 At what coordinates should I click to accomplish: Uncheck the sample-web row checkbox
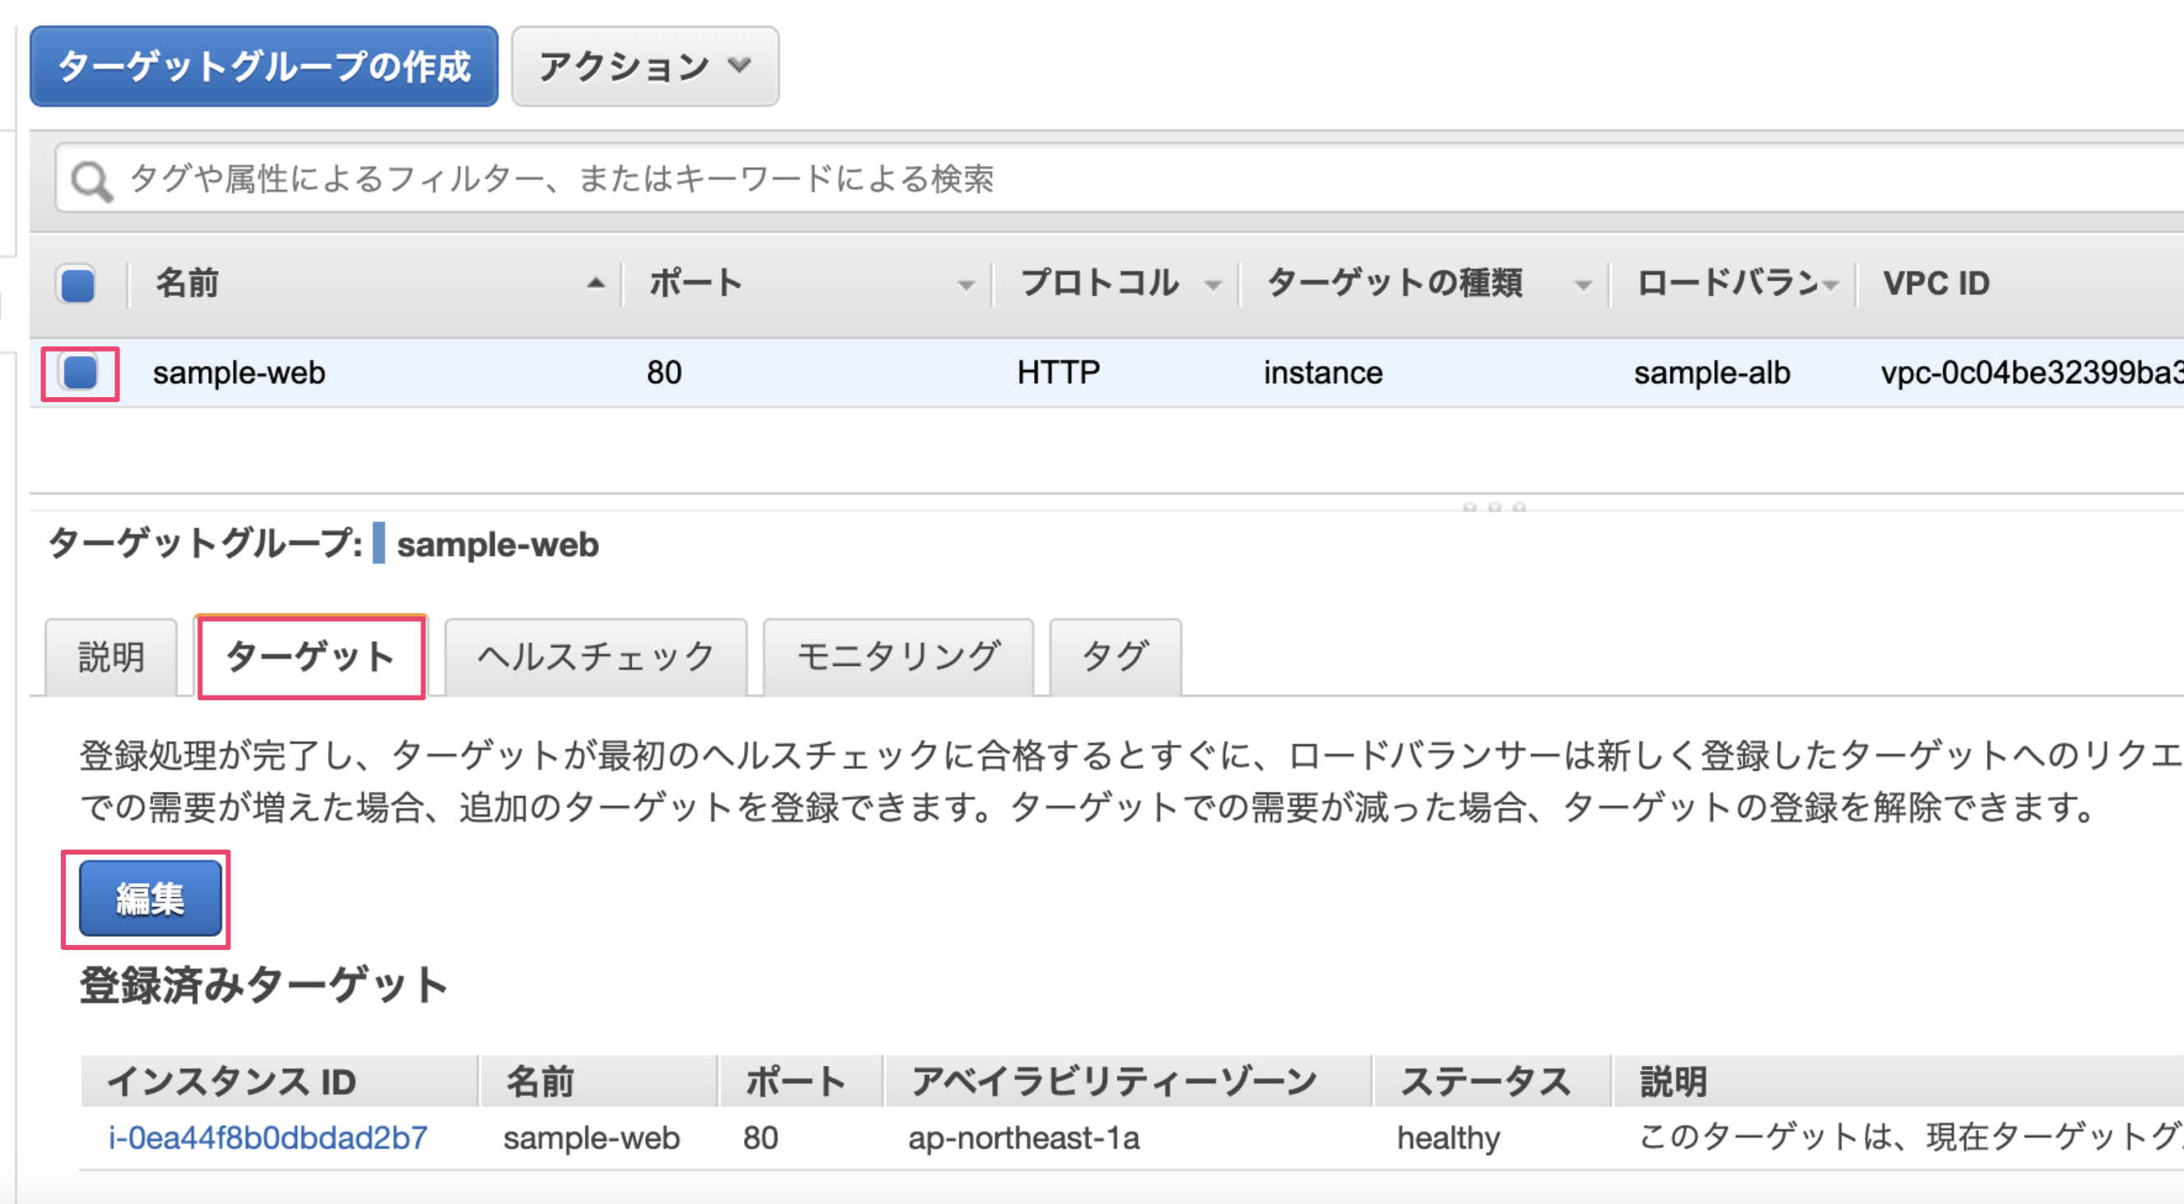pyautogui.click(x=81, y=373)
